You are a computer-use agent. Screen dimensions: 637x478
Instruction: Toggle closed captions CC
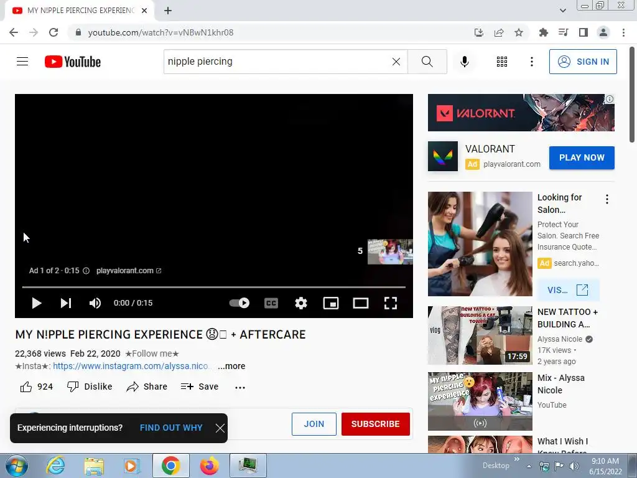coord(271,303)
